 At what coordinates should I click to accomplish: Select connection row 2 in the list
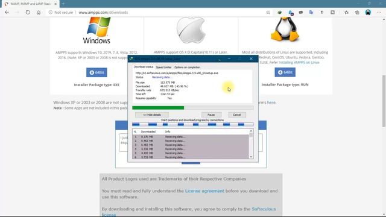point(191,141)
